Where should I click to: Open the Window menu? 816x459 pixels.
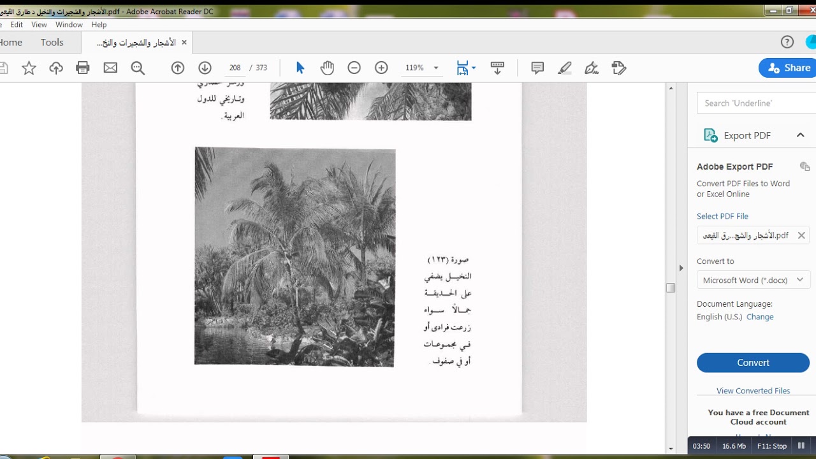pos(69,25)
